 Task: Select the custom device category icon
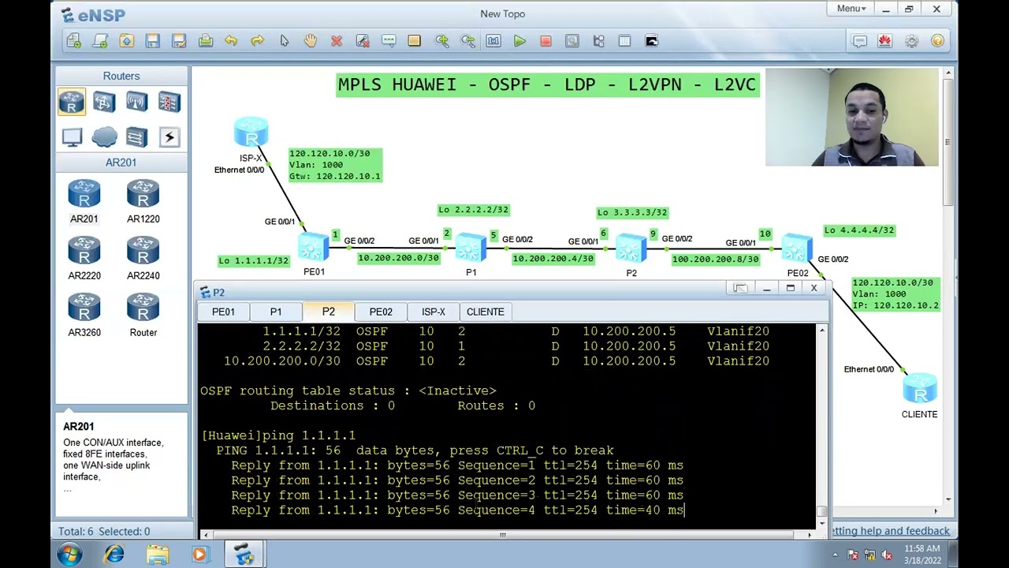pyautogui.click(x=136, y=137)
